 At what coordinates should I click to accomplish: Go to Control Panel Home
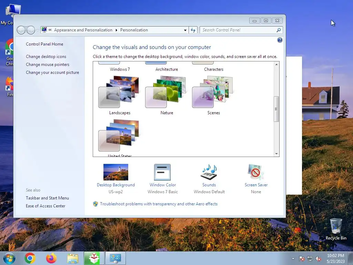pos(44,44)
